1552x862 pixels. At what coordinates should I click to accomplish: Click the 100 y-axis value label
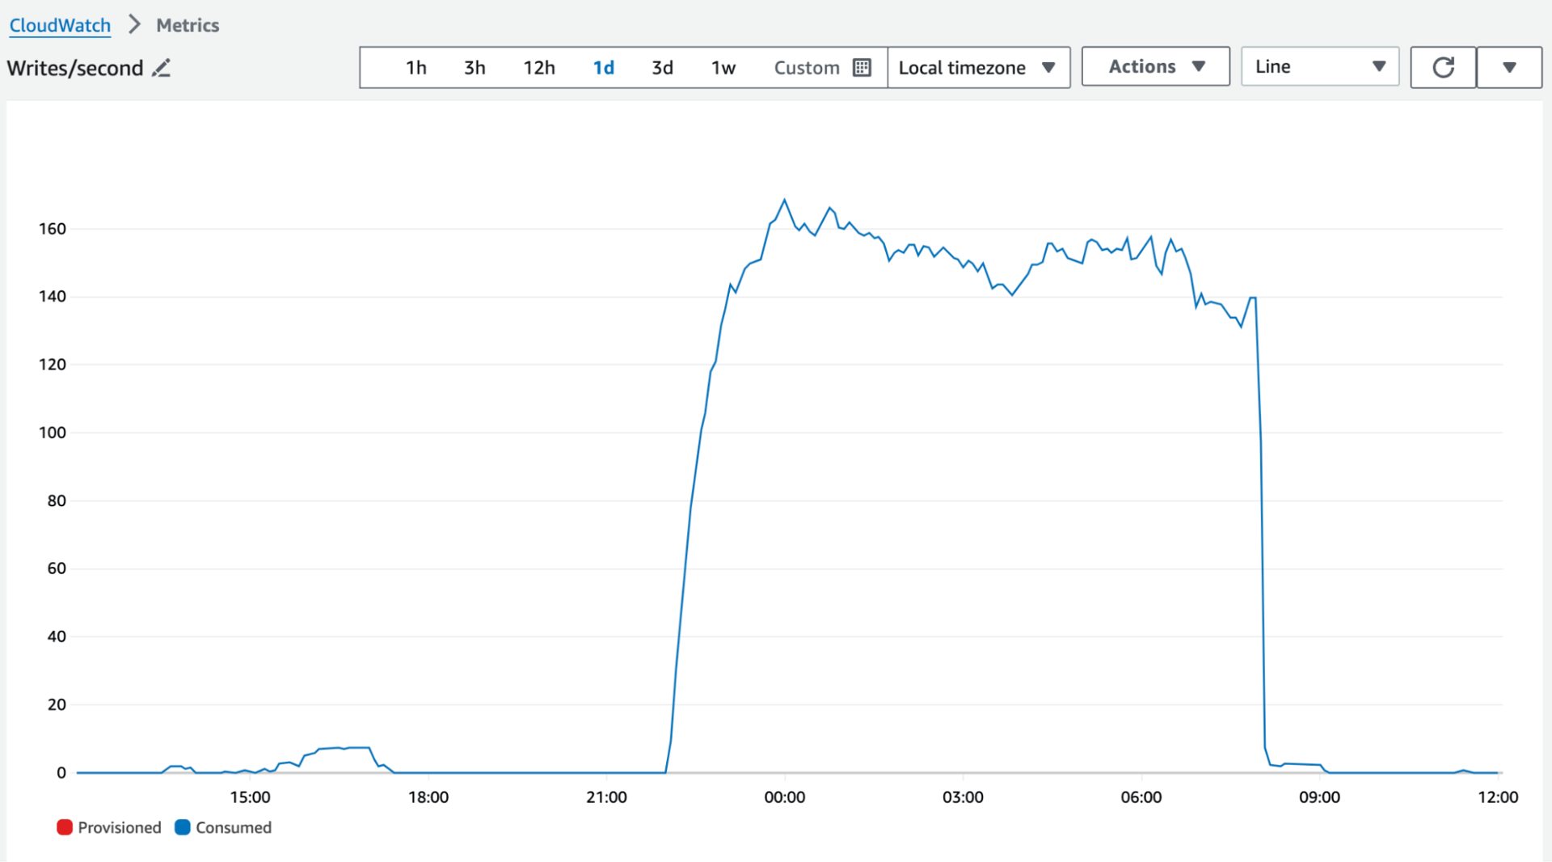53,433
